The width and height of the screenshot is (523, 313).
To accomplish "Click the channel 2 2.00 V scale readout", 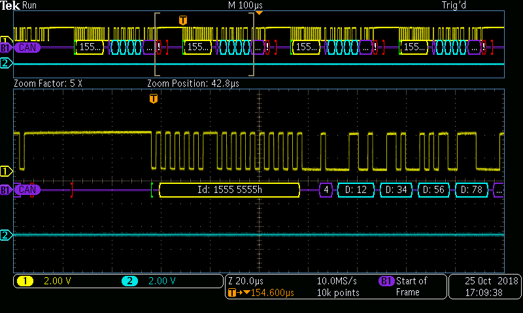I will click(x=161, y=281).
